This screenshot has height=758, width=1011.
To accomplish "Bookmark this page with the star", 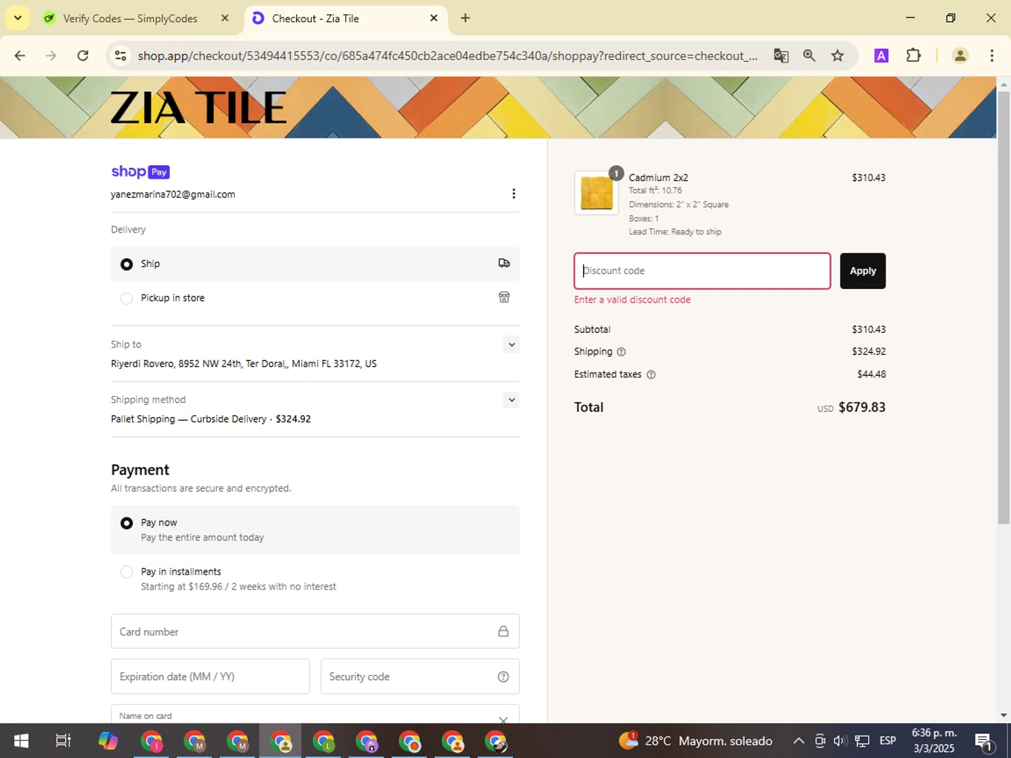I will point(838,56).
